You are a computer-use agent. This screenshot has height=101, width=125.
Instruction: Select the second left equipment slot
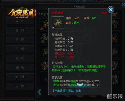(x=44, y=38)
